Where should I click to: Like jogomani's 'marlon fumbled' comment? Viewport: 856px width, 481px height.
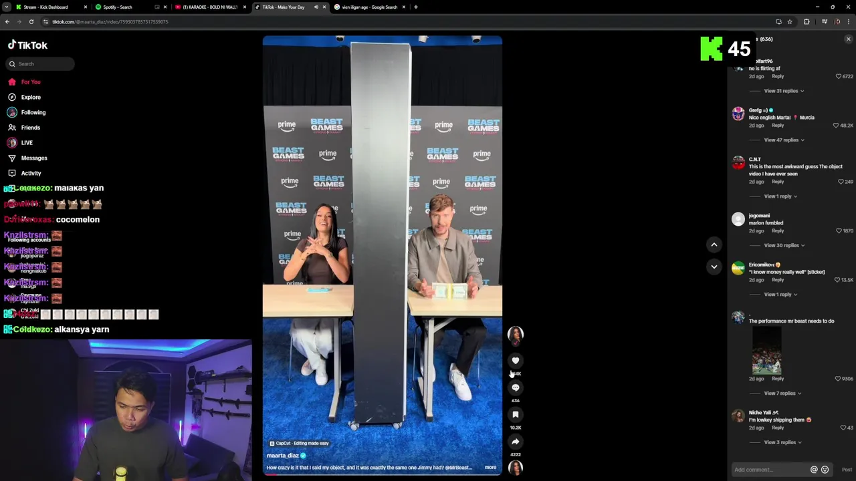(x=839, y=231)
